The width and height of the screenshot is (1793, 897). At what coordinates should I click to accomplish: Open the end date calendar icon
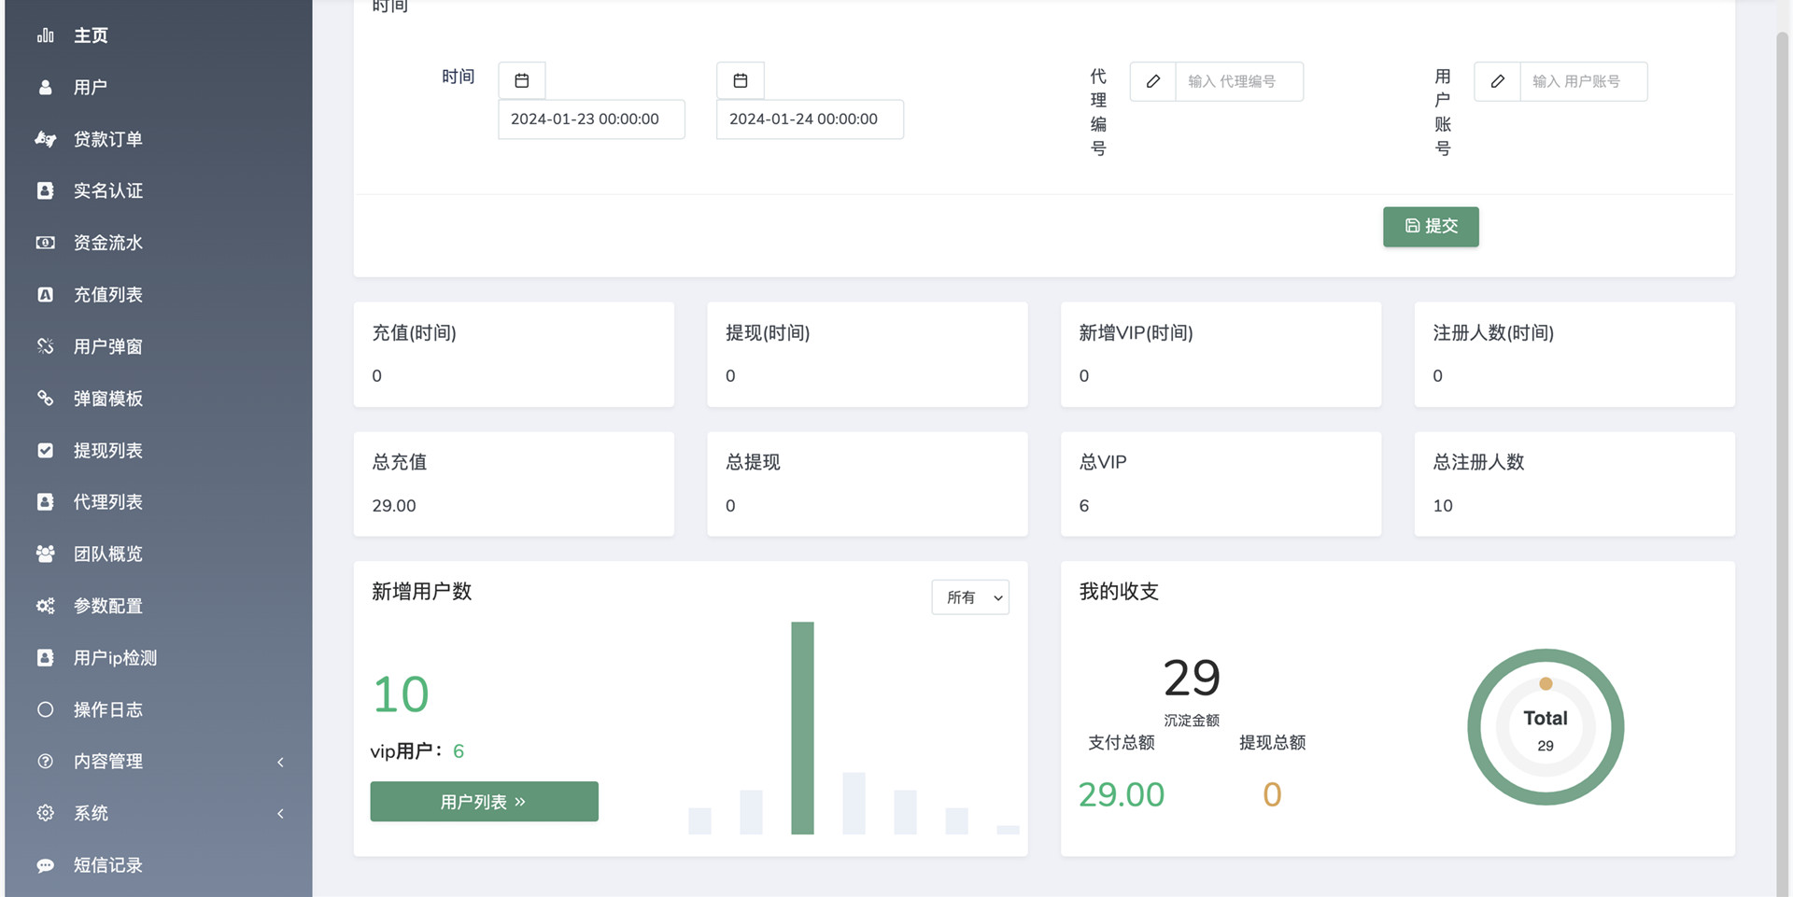click(x=741, y=81)
